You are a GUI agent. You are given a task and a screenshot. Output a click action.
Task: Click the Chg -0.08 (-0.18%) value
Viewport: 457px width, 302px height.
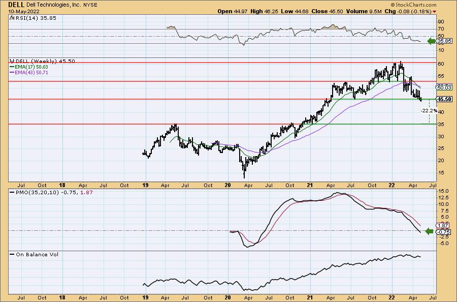pyautogui.click(x=408, y=11)
